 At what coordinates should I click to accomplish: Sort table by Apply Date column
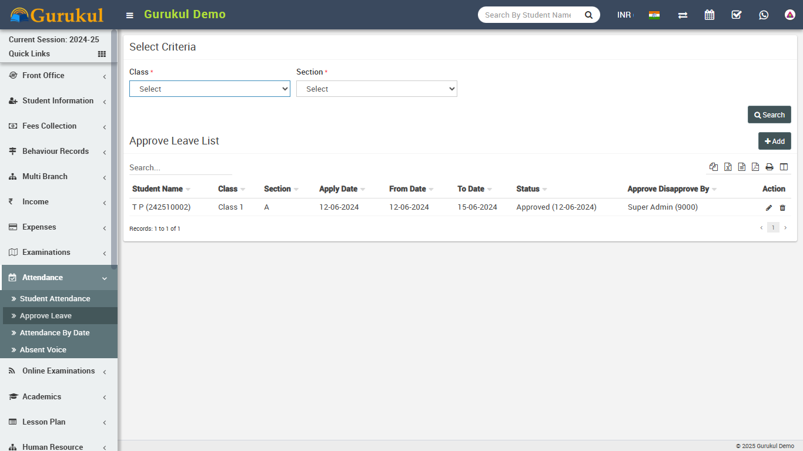[339, 189]
